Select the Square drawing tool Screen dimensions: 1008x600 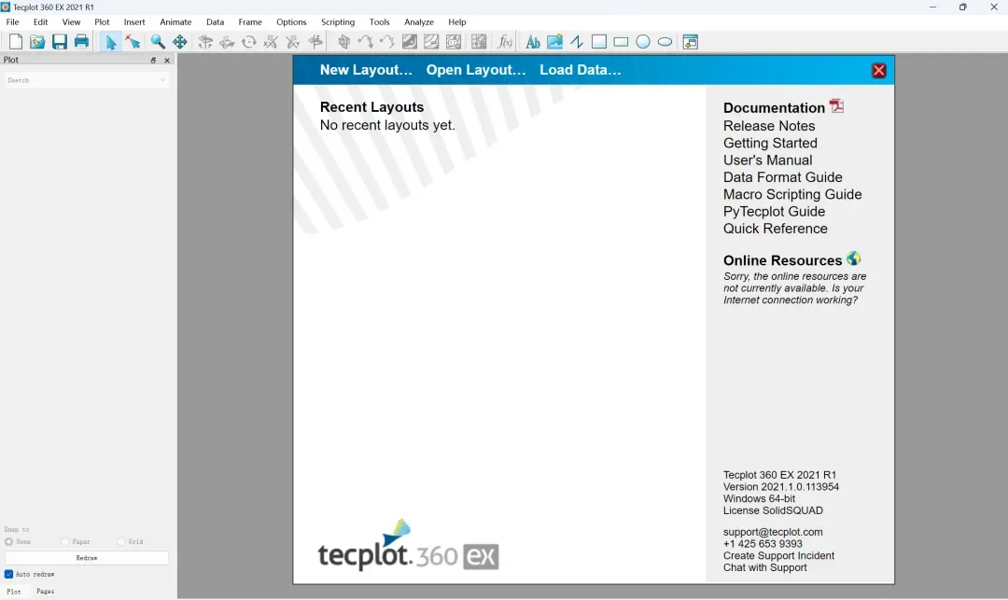pyautogui.click(x=598, y=42)
